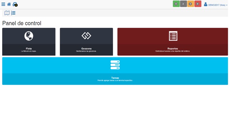
Task: Click the red status counter badge
Action: 198,4
